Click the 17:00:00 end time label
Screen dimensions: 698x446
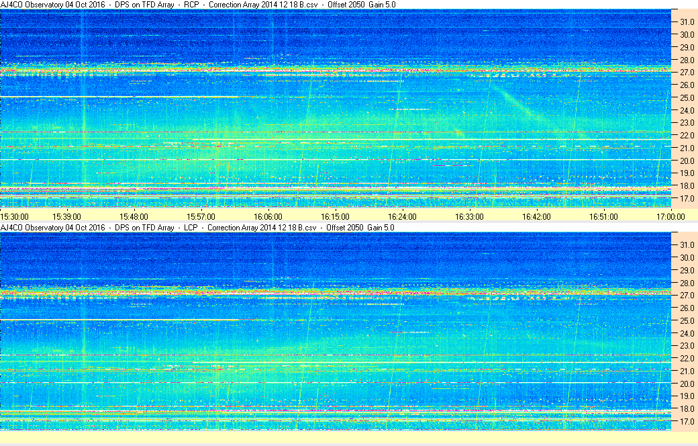(670, 216)
